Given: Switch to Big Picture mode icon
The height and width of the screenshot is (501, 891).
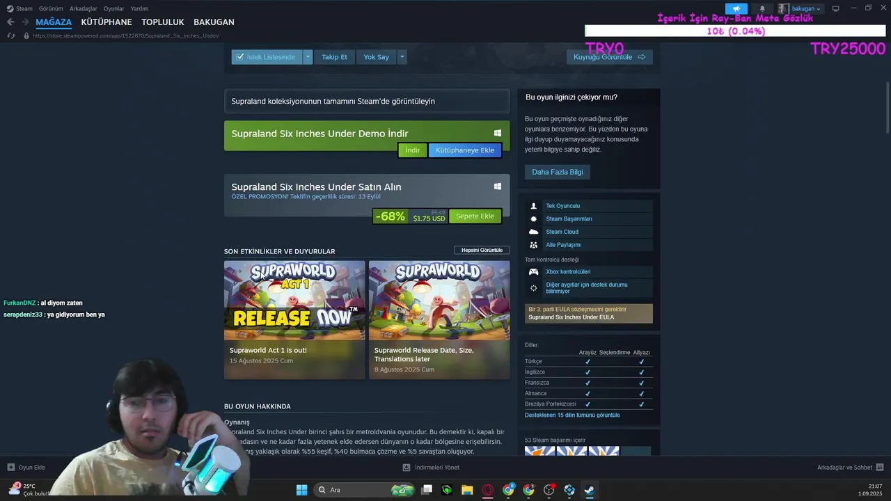Looking at the screenshot, I should (x=836, y=8).
